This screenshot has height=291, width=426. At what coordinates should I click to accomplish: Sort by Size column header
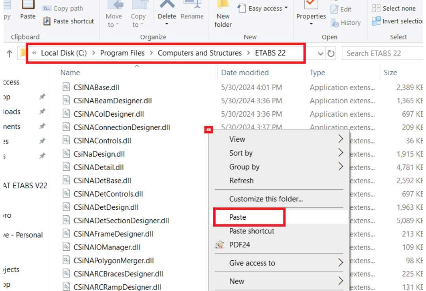(390, 73)
